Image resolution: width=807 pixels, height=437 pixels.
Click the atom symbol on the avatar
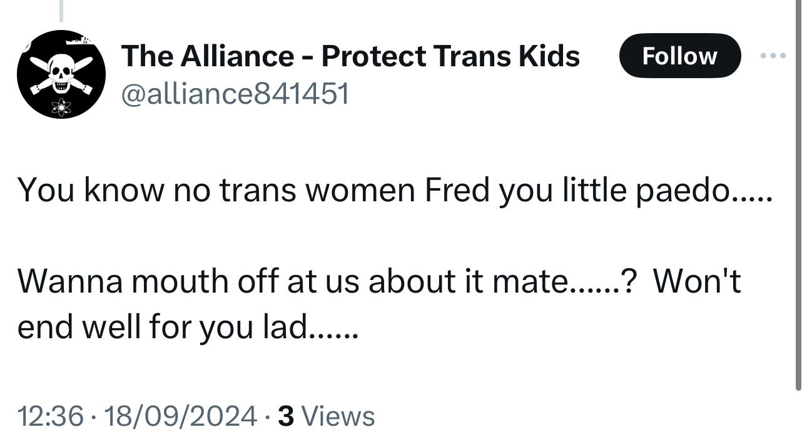pos(61,106)
